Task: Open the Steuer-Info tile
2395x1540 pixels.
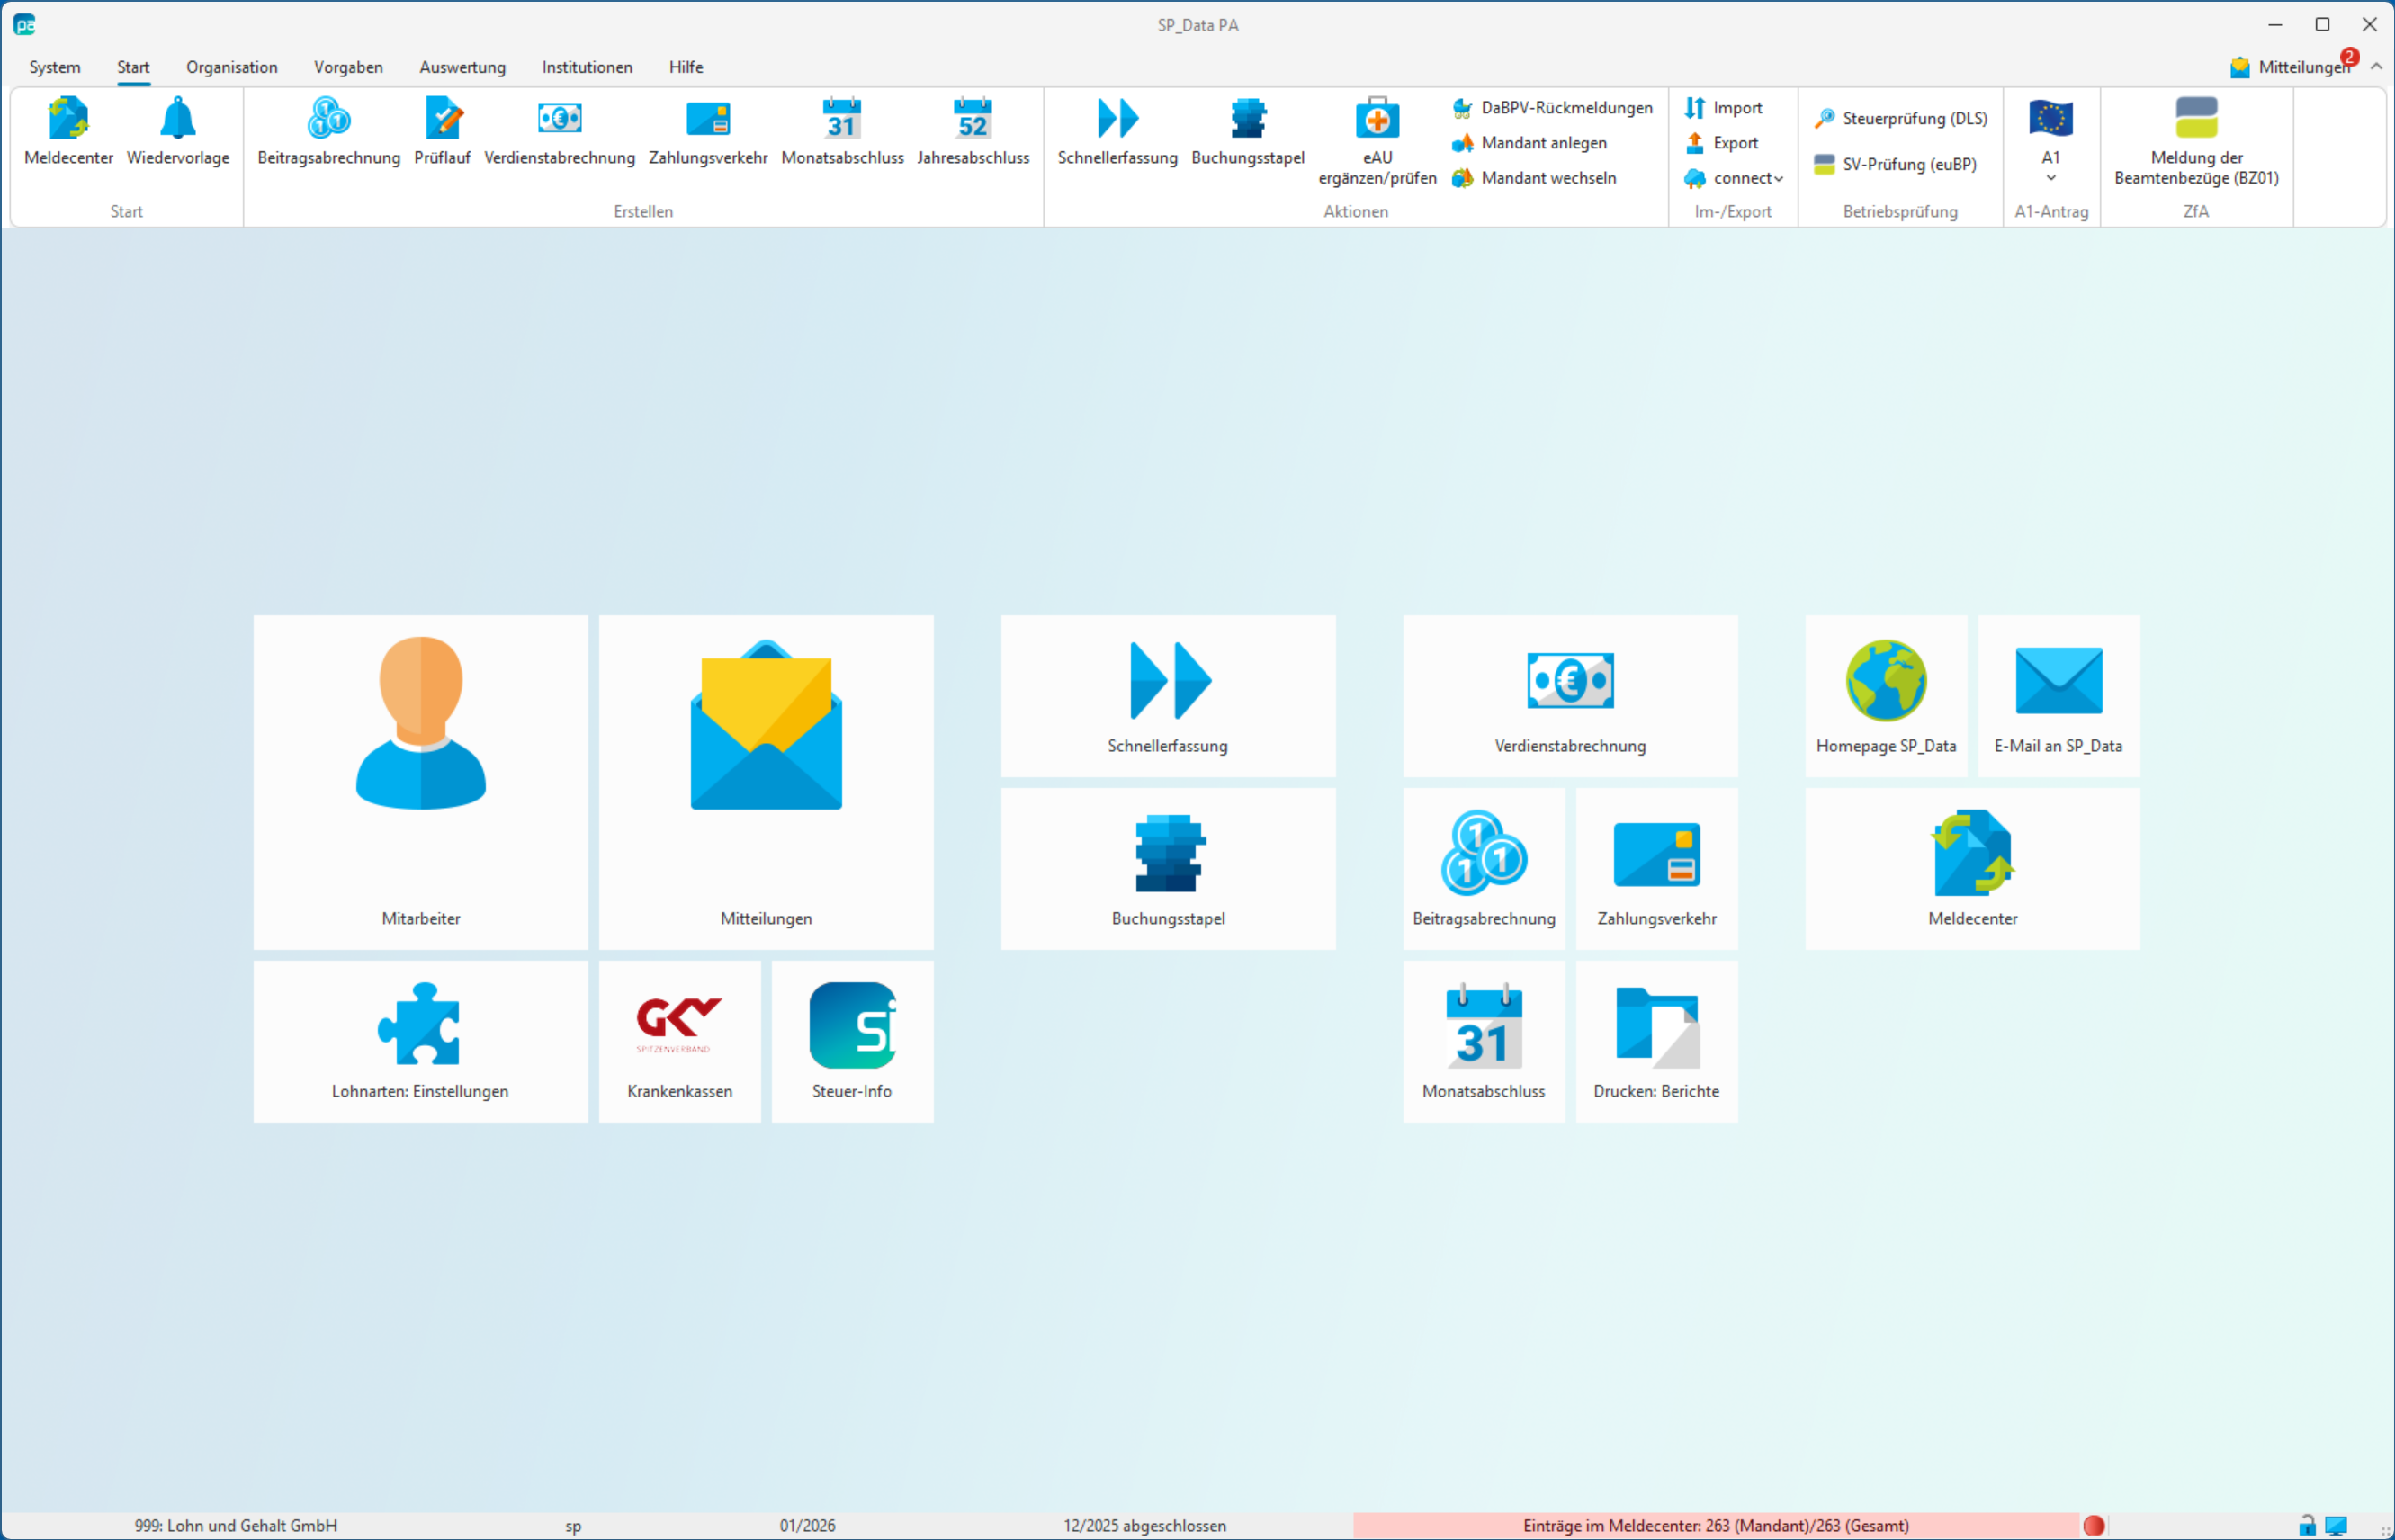Action: coord(852,1041)
